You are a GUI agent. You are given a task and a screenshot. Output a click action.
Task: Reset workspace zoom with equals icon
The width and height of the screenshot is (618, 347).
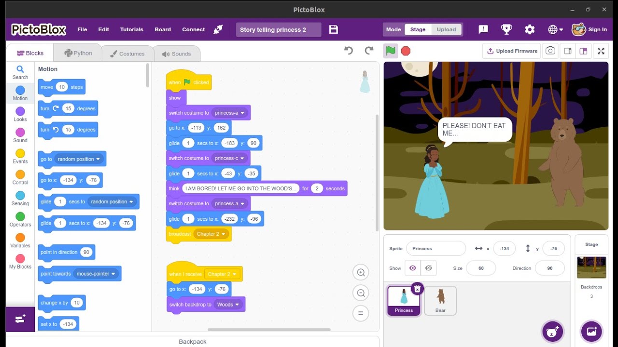pyautogui.click(x=361, y=313)
